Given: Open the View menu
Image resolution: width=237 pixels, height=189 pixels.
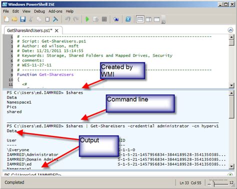Looking at the screenshot, I should coord(26,11).
